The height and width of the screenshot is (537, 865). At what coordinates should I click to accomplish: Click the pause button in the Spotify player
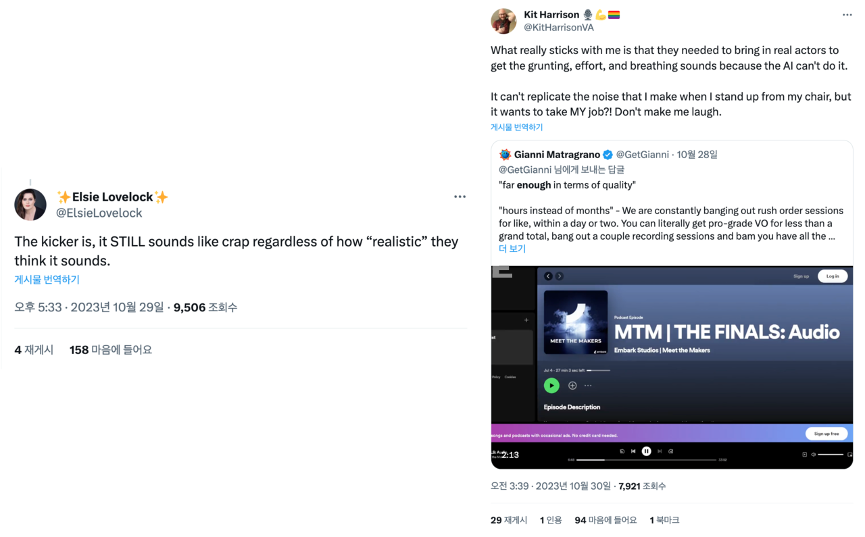tap(646, 451)
